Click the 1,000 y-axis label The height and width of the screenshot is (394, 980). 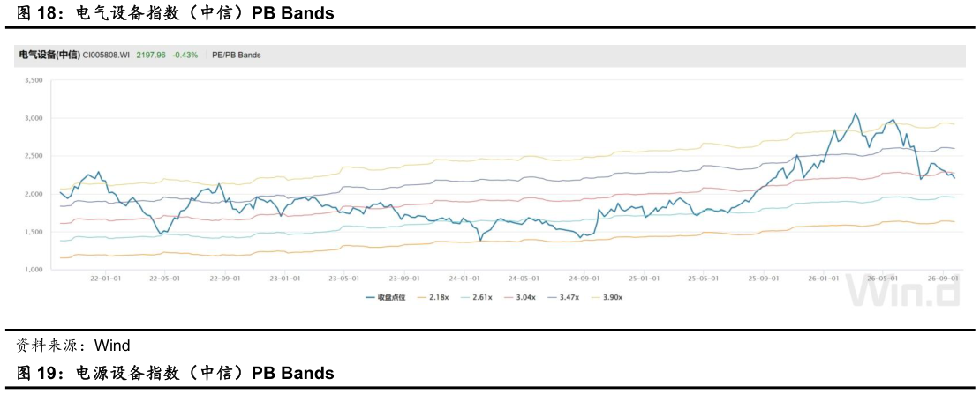34,270
